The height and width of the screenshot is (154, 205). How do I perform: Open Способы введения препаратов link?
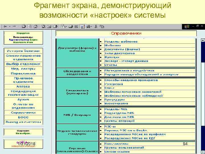click(131, 80)
